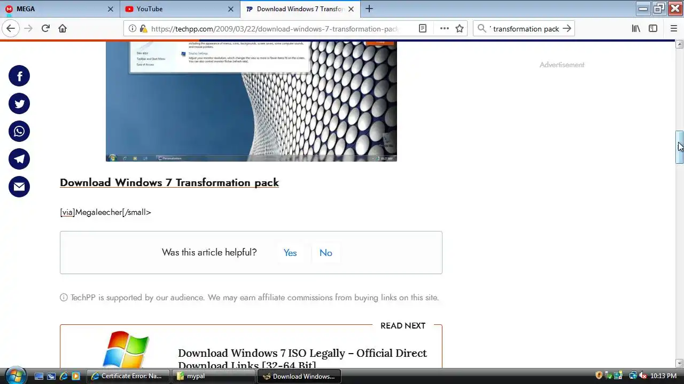Open a new tab with plus

[369, 9]
